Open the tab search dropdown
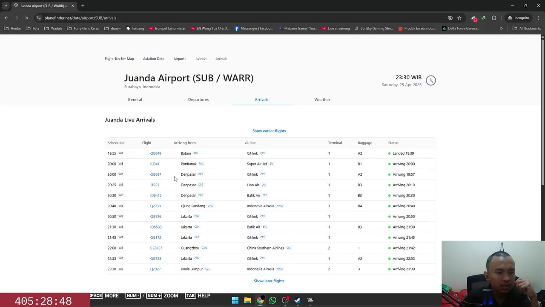 tap(6, 6)
